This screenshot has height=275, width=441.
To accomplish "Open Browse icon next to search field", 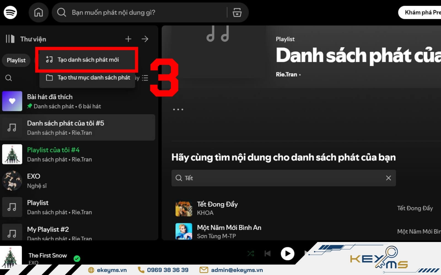I will click(237, 12).
